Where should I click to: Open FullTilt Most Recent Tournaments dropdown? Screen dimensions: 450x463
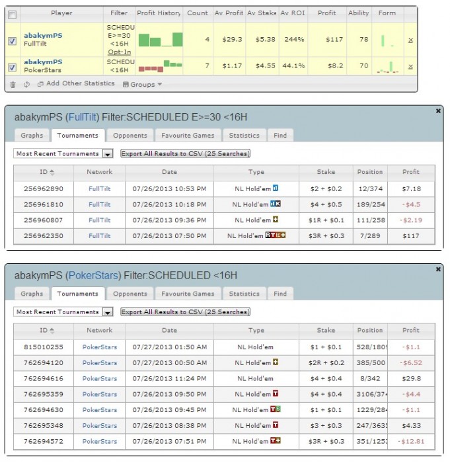pyautogui.click(x=63, y=153)
